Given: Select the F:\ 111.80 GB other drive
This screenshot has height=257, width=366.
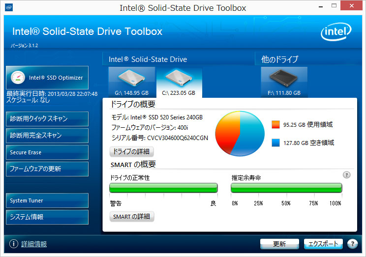Looking at the screenshot, I should click(x=284, y=82).
